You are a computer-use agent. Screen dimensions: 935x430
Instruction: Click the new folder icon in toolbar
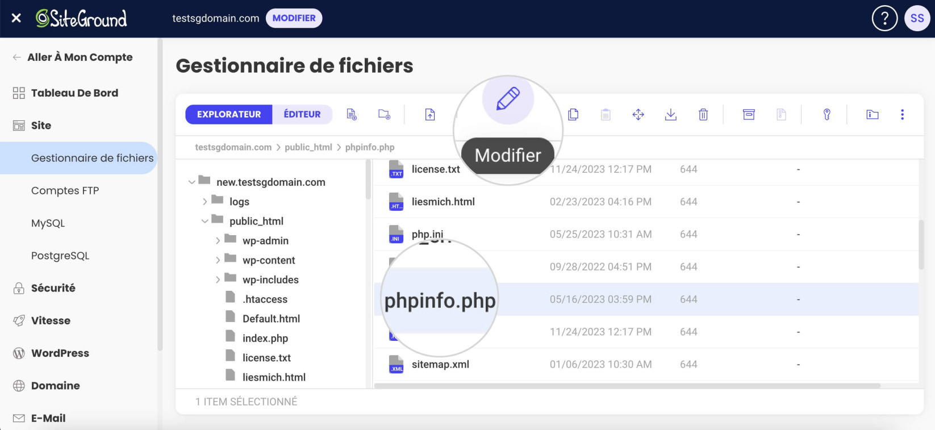point(384,115)
